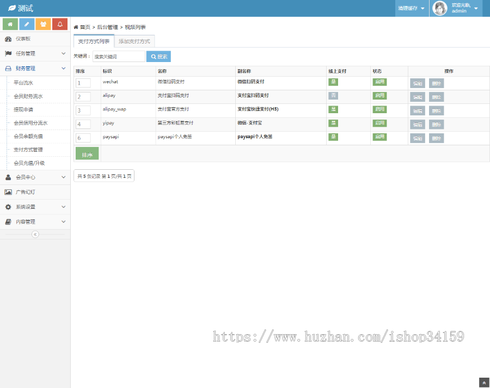Click the admin user avatar

point(440,8)
